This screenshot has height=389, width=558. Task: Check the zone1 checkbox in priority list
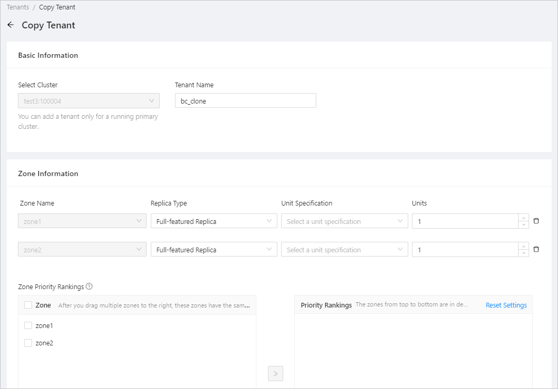28,325
